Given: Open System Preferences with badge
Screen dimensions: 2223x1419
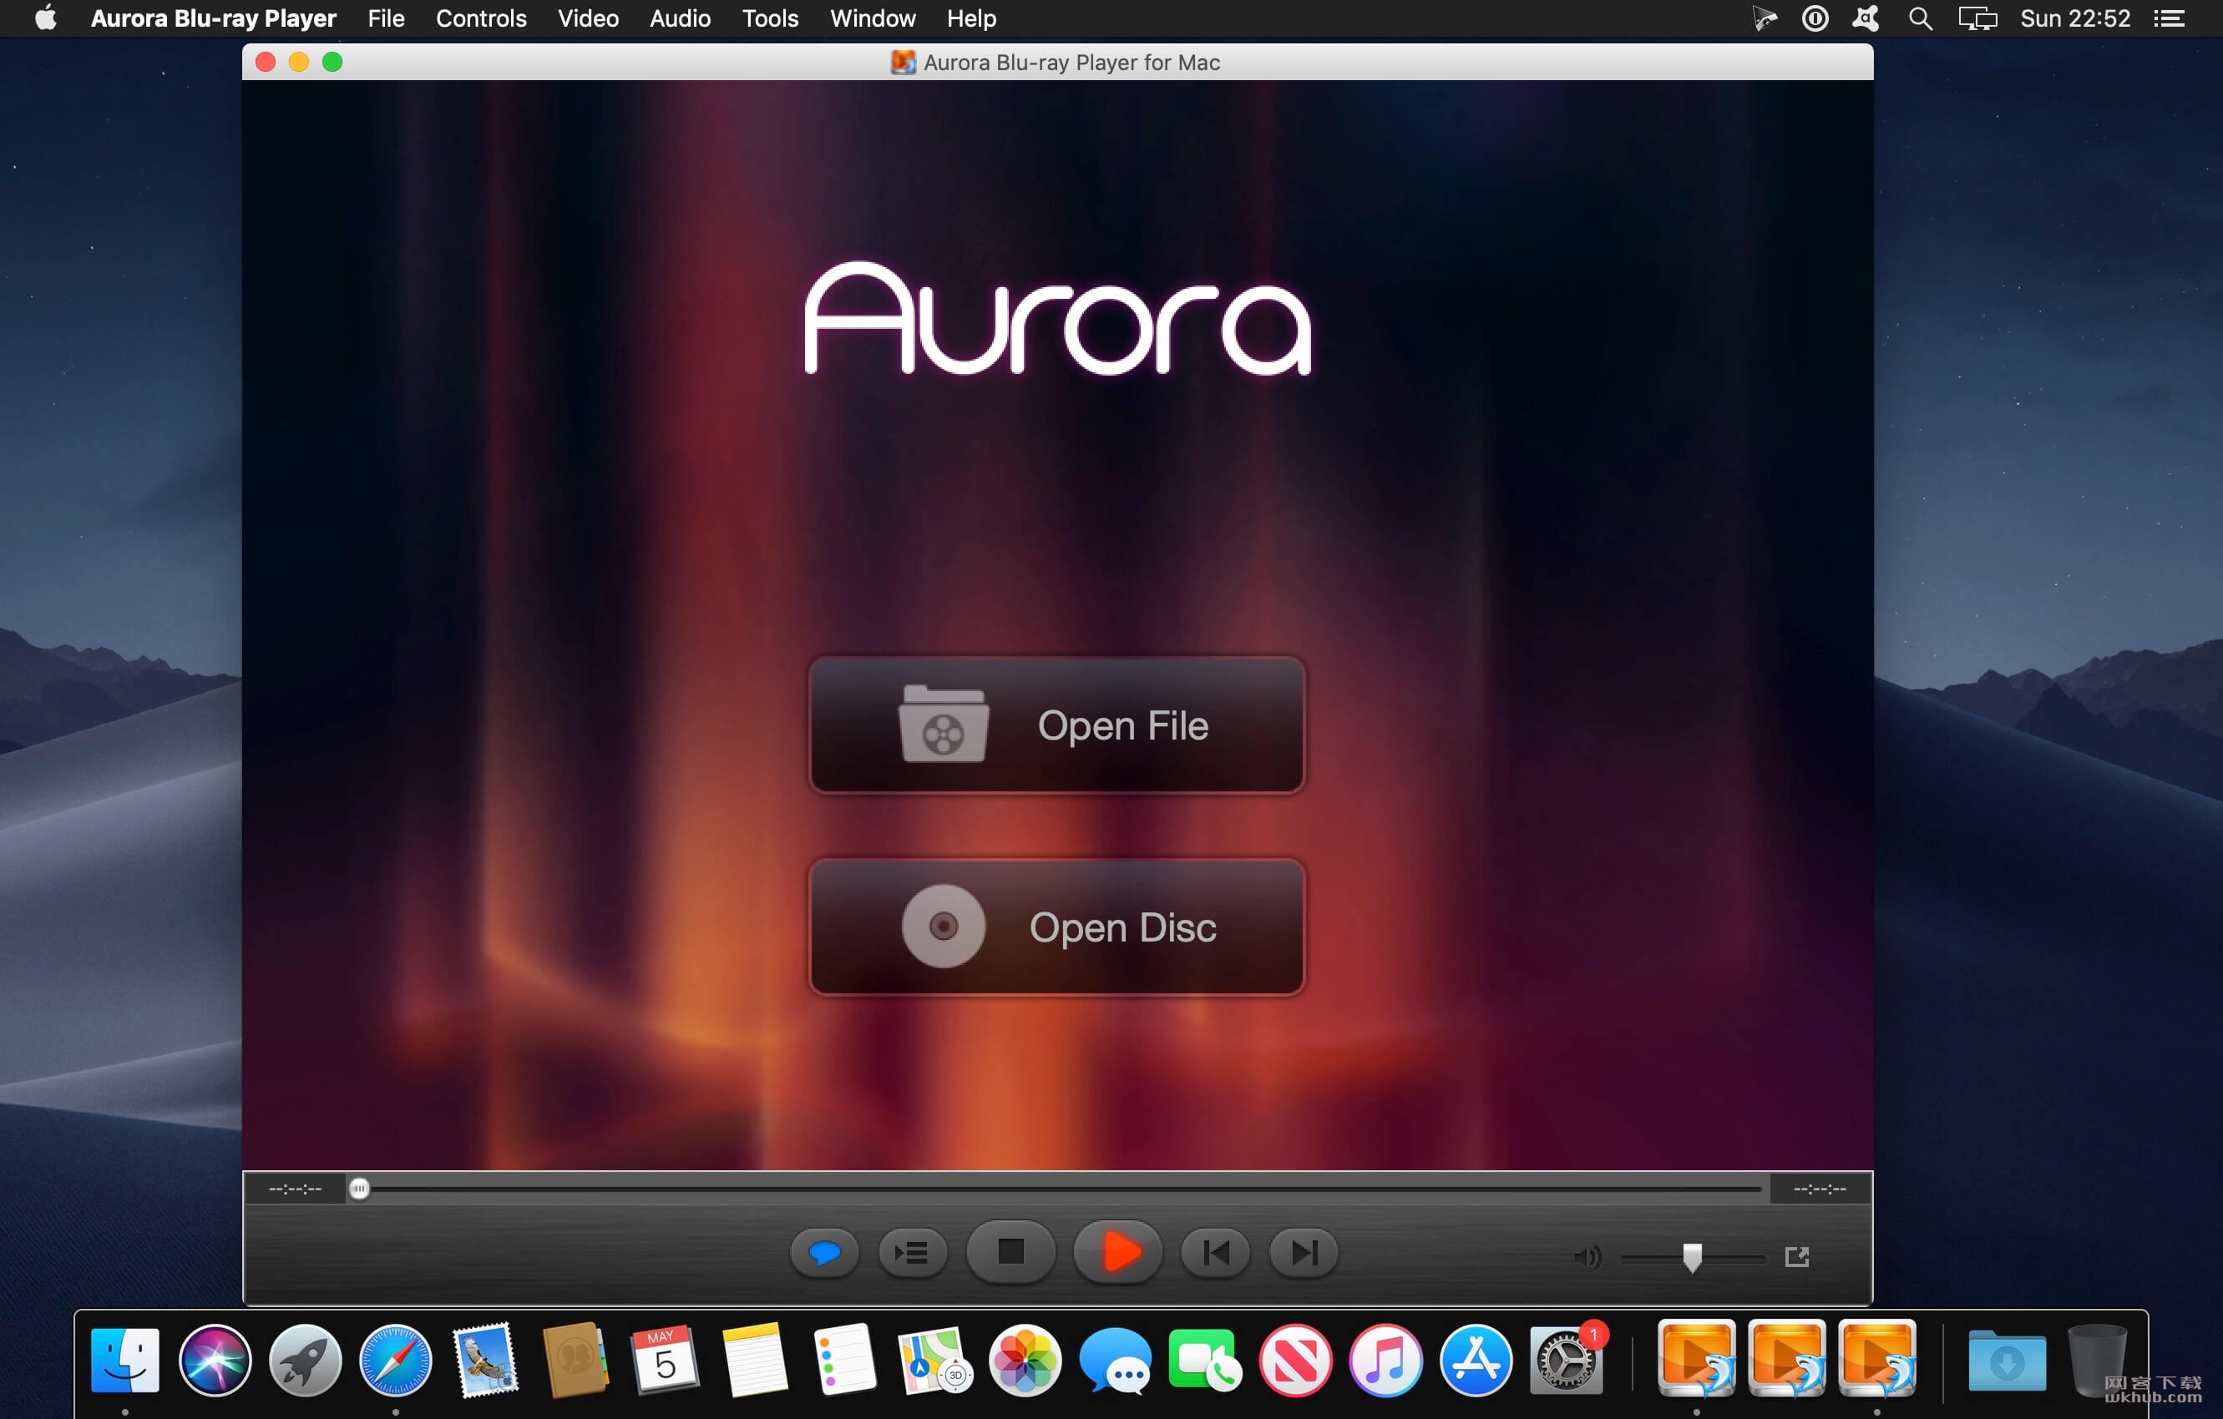Looking at the screenshot, I should [1566, 1359].
